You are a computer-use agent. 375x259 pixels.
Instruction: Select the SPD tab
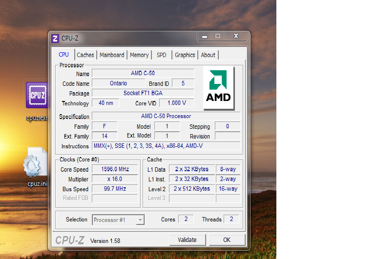click(162, 55)
